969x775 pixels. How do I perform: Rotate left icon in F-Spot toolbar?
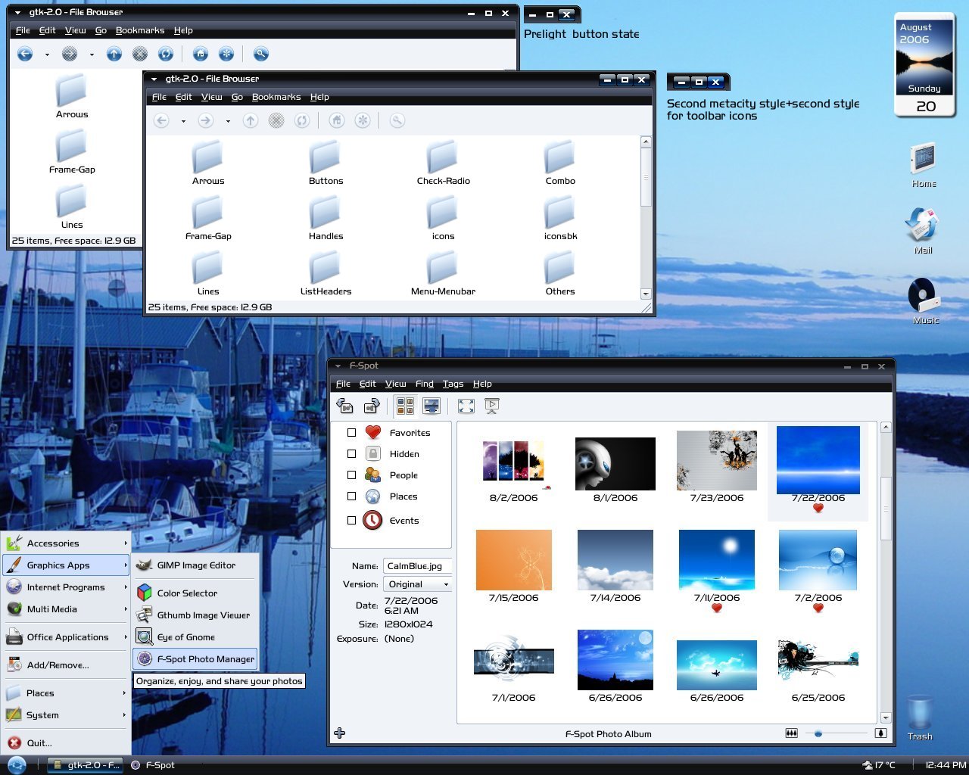(344, 406)
